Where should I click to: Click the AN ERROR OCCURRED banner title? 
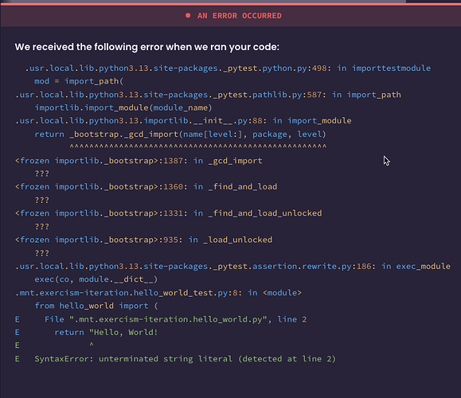240,16
